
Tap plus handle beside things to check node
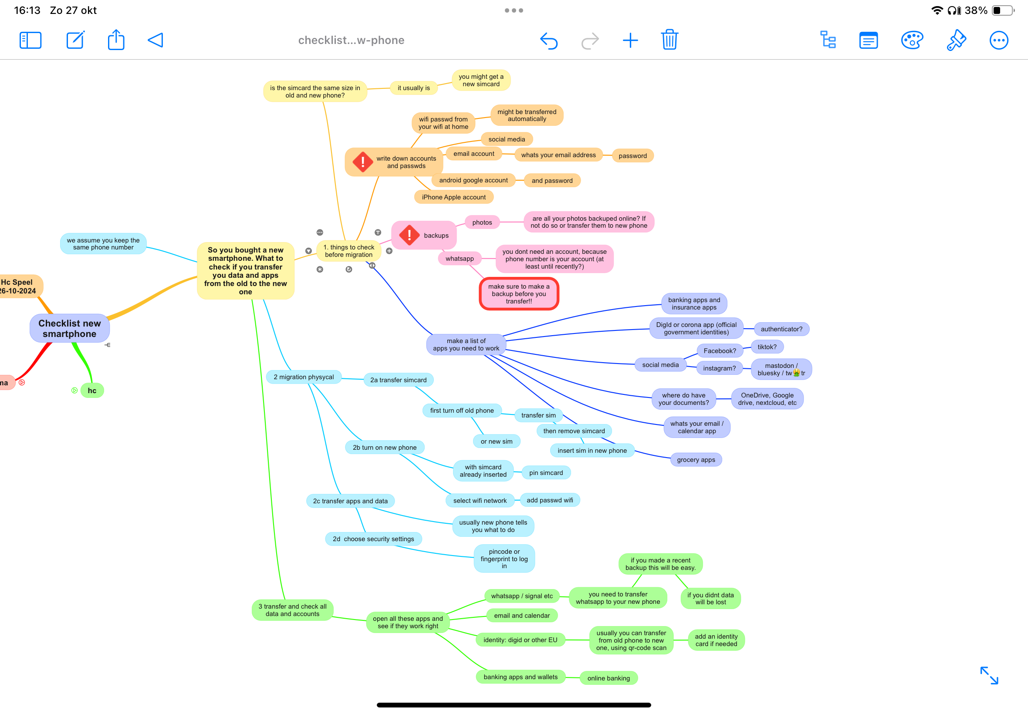tap(389, 251)
